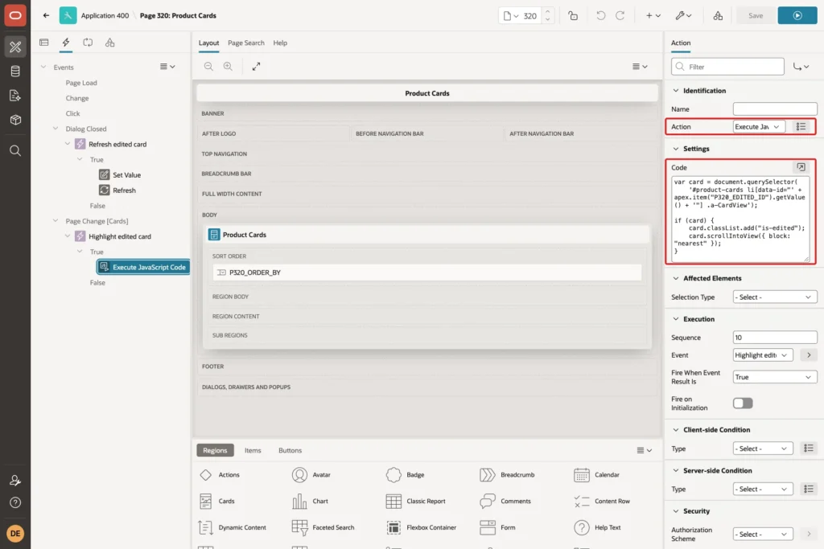Select the P320_ORDER_BY item in layout
The height and width of the screenshot is (549, 824).
tap(426, 272)
